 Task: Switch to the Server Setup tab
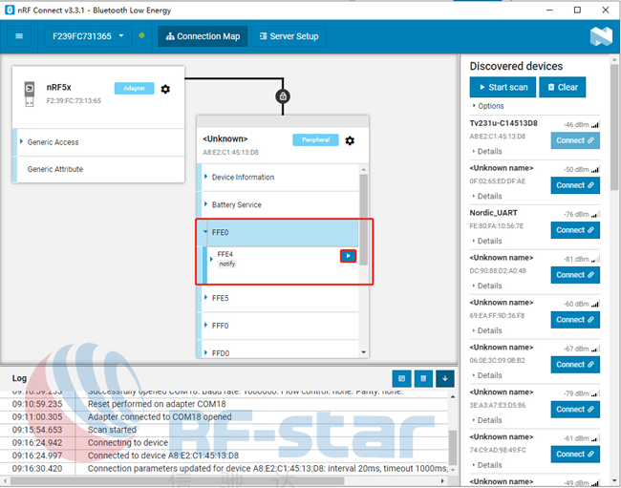click(289, 36)
